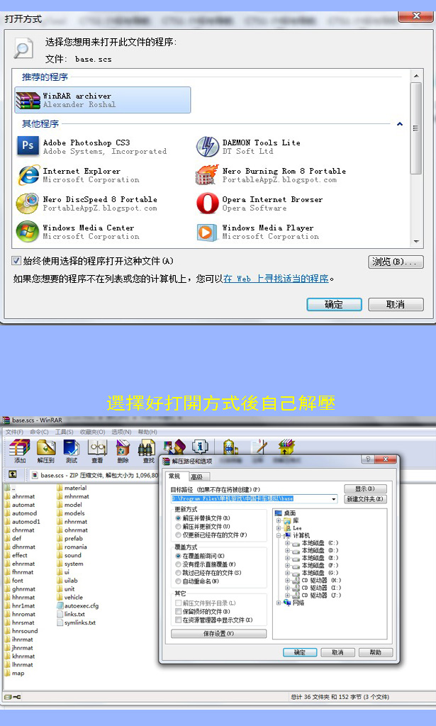Click WinRAR toolbar Info icon
This screenshot has width=436, height=726.
tap(199, 447)
